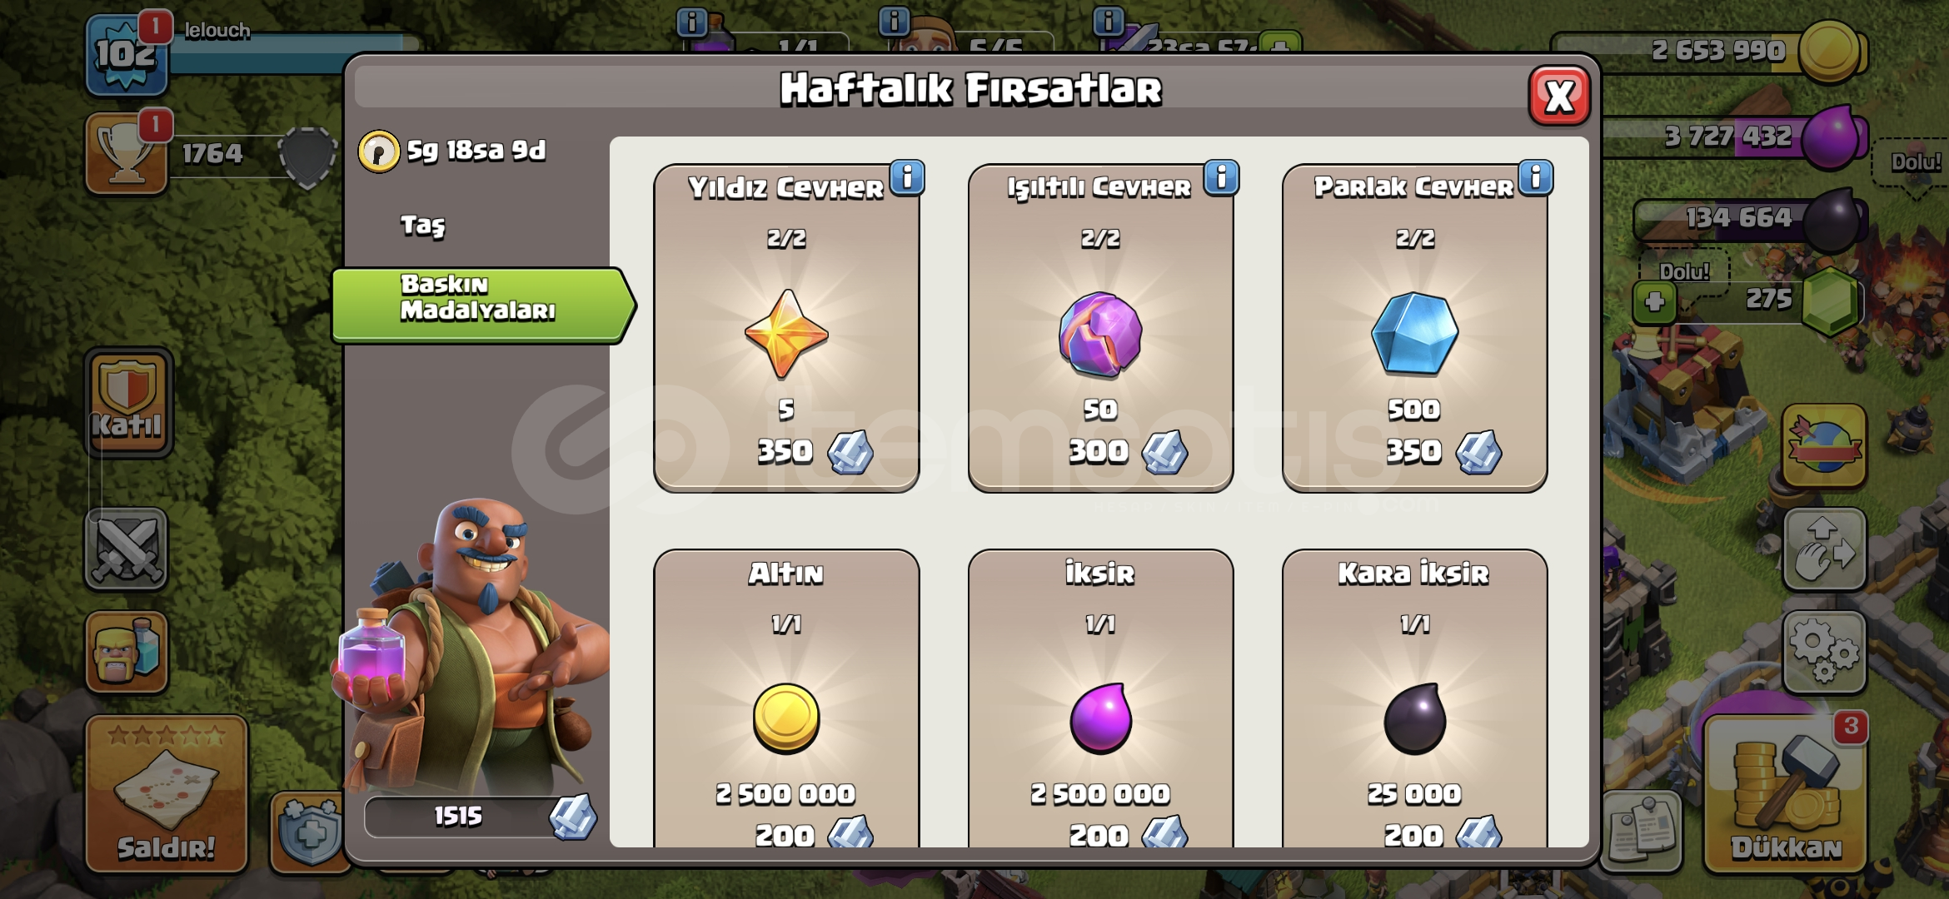This screenshot has height=899, width=1949.
Task: Buy the Işıltılı Cevher purple ore
Action: 1100,328
